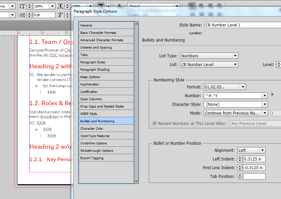Click the Left Indent up arrow
This screenshot has height=199, width=281.
pos(239,157)
